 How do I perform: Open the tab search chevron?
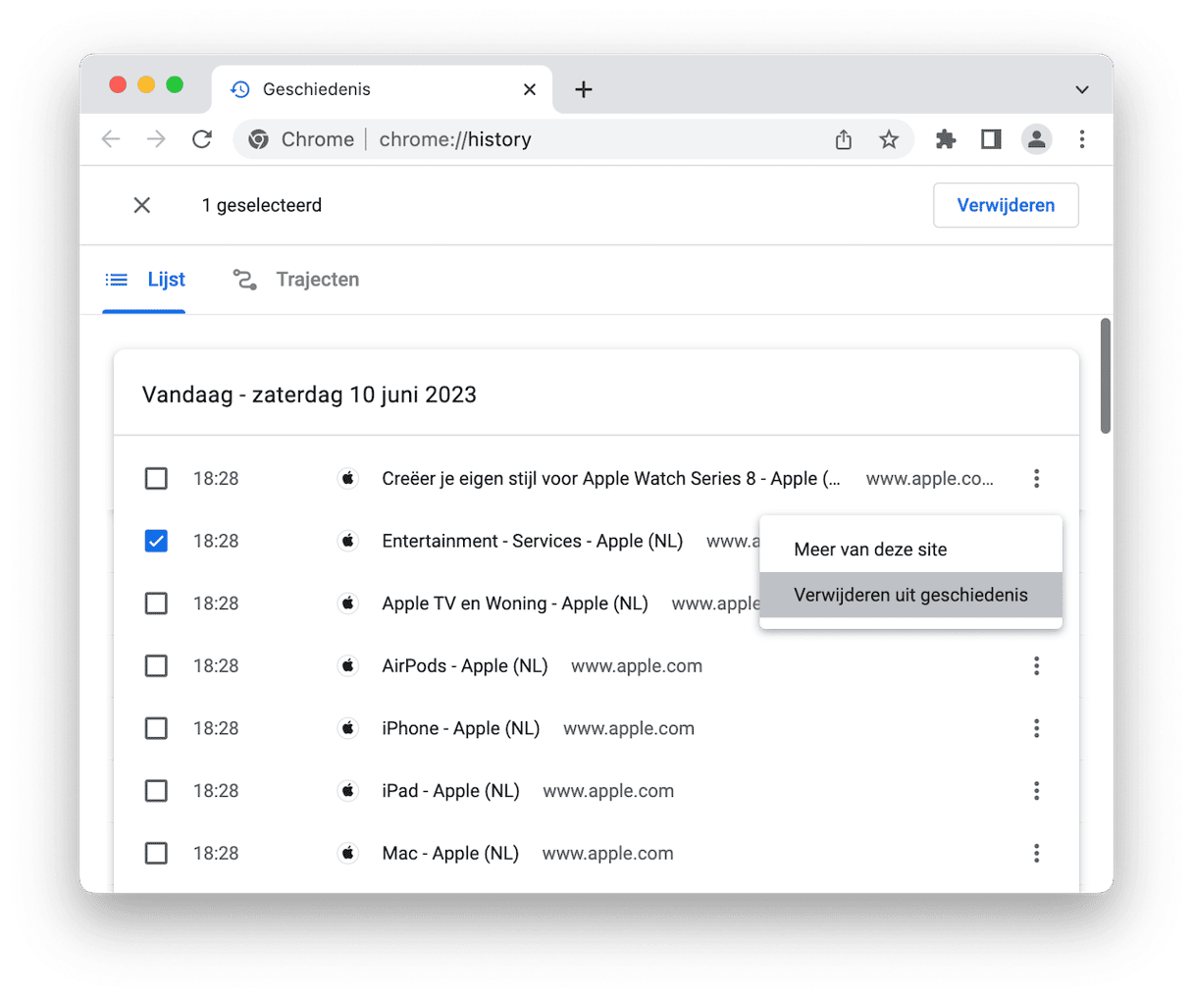[x=1082, y=89]
